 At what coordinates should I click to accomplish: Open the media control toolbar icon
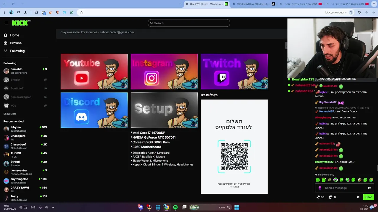(18, 12)
